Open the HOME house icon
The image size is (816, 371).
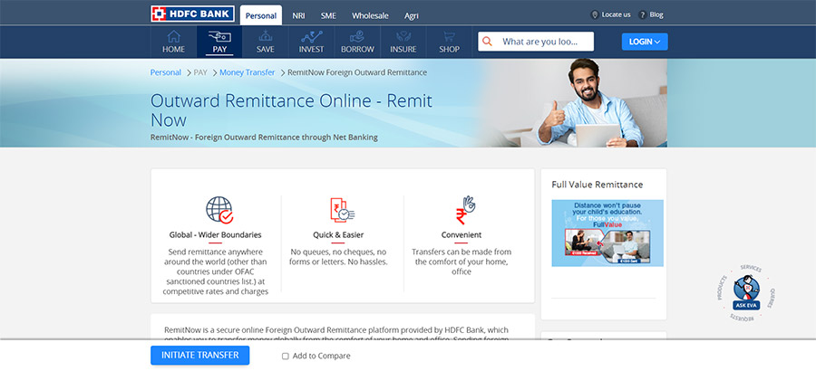point(173,36)
